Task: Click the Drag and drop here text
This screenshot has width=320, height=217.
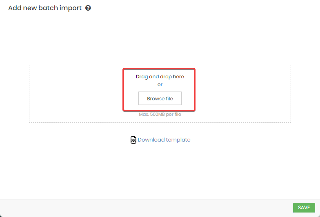Action: click(x=160, y=77)
